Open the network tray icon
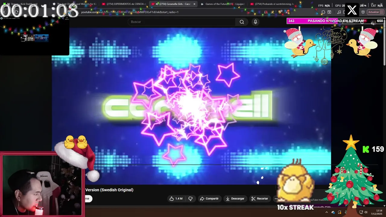 (361, 212)
